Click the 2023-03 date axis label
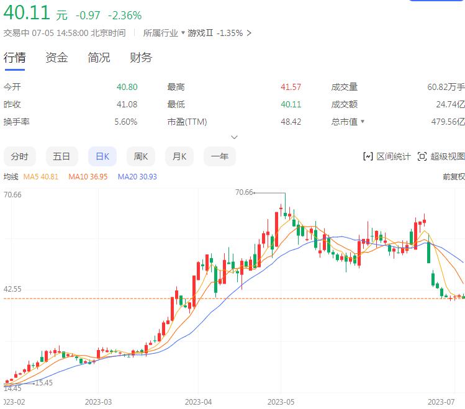 click(98, 402)
